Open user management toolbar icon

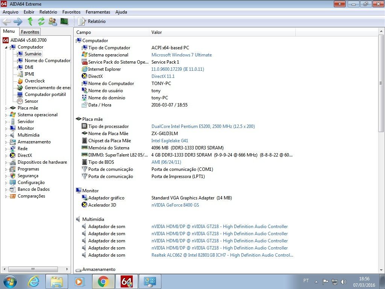[x=53, y=21]
